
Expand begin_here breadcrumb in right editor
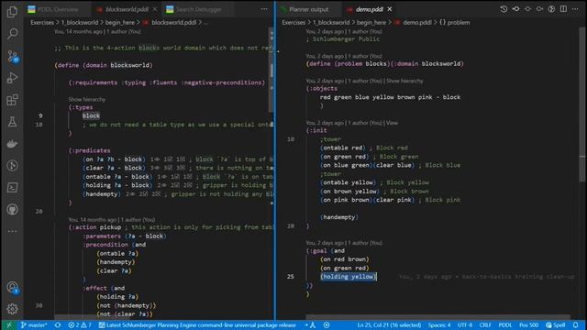pyautogui.click(x=371, y=22)
